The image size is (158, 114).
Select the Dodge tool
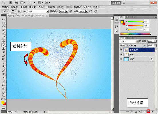pos(3,66)
